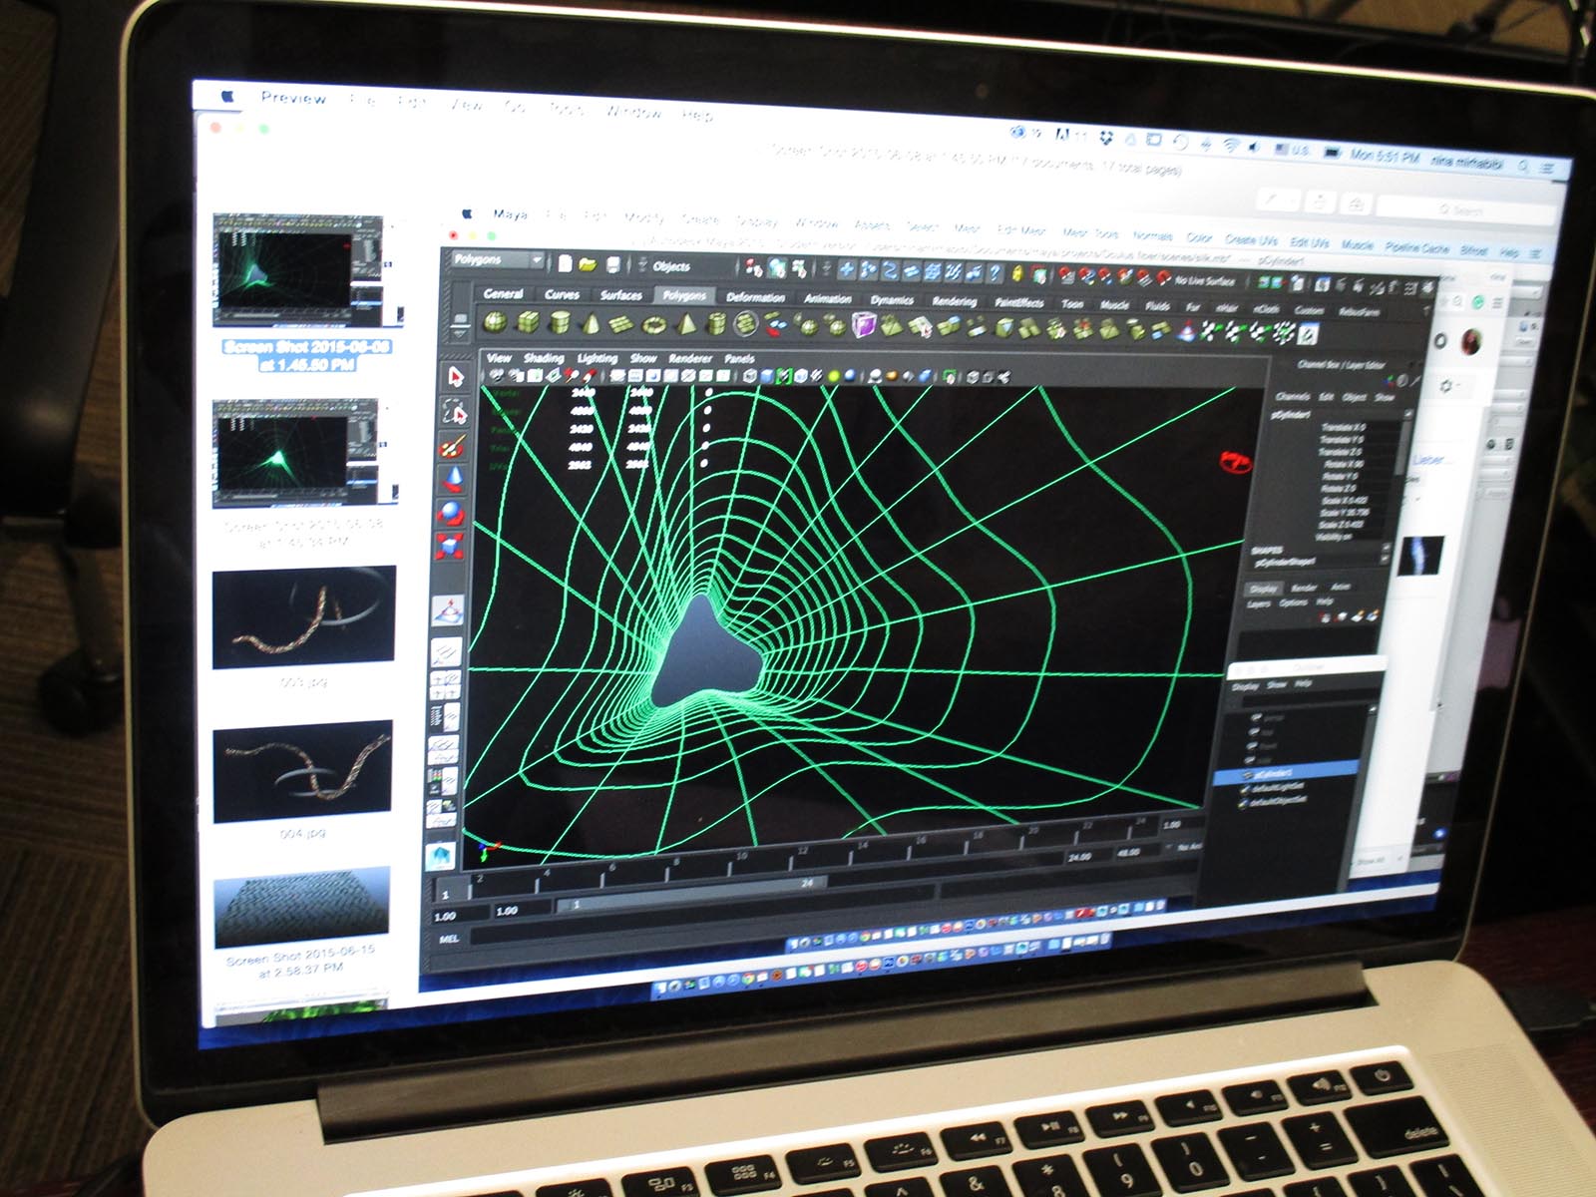Click the polygon torus shelf icon

tap(654, 324)
